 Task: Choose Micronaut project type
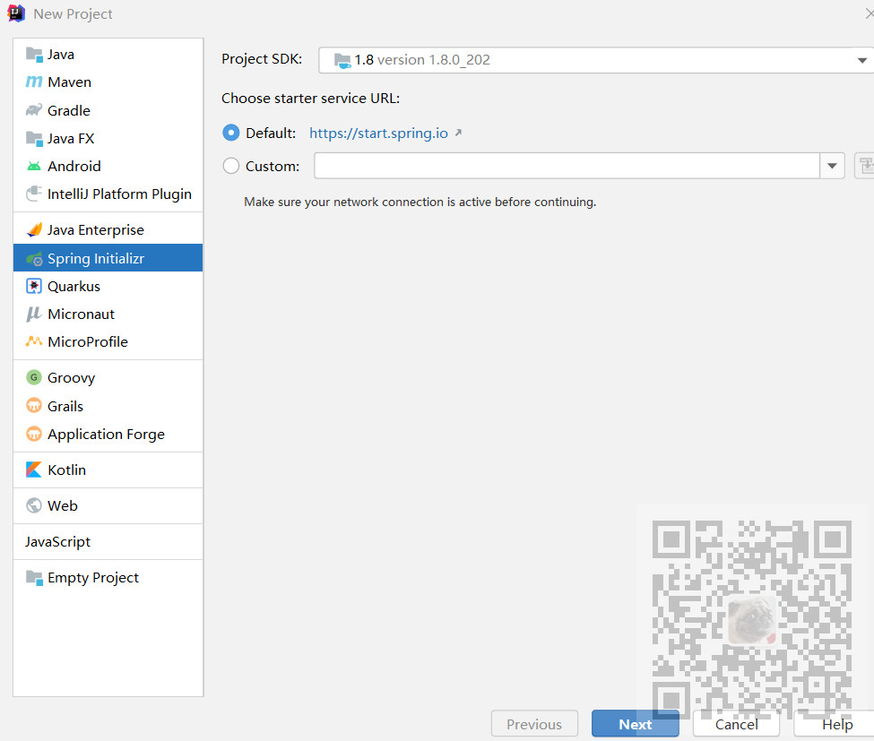pyautogui.click(x=108, y=314)
